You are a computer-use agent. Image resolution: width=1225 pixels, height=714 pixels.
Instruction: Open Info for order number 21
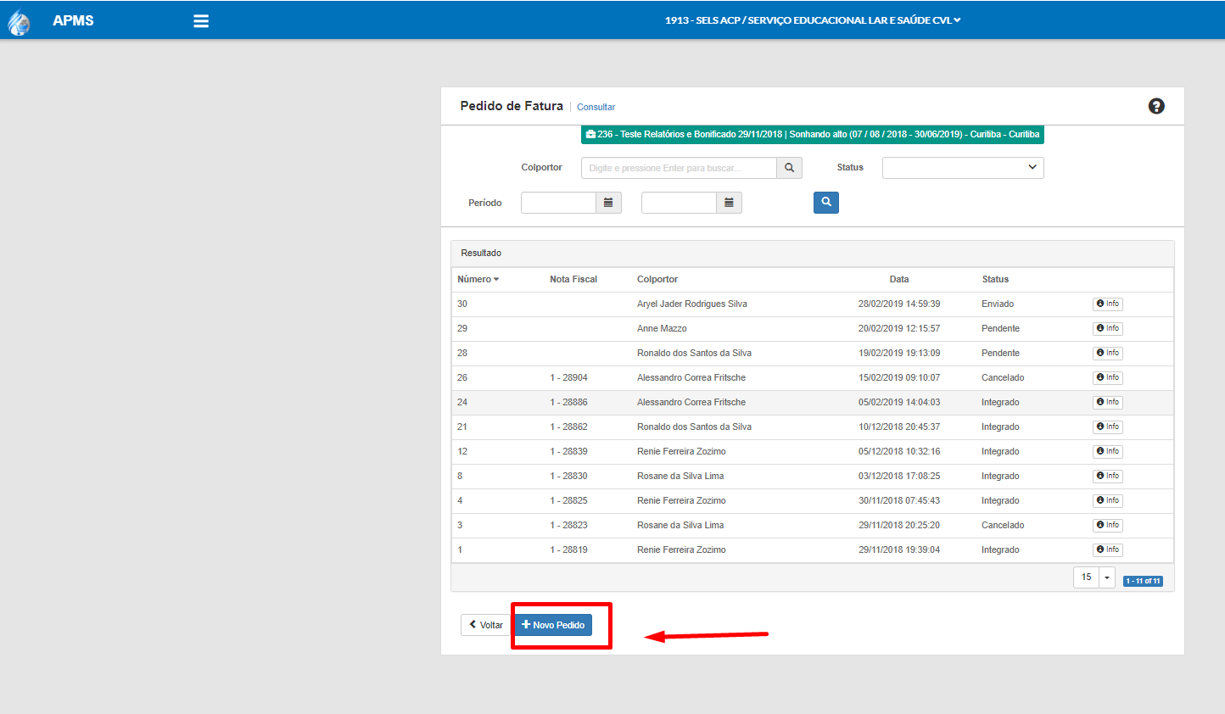1108,427
